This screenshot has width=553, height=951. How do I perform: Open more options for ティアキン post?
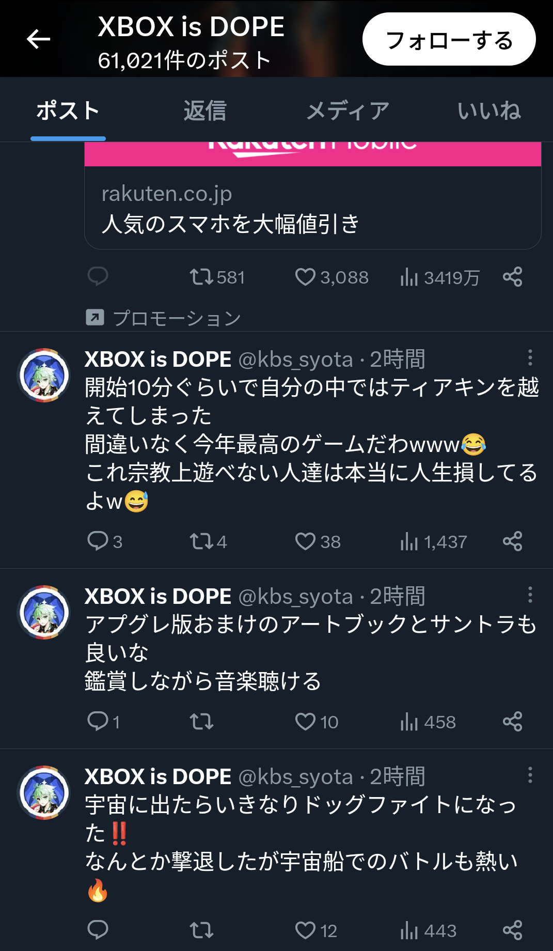530,357
